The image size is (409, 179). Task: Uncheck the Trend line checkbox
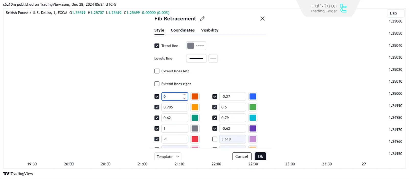point(157,46)
